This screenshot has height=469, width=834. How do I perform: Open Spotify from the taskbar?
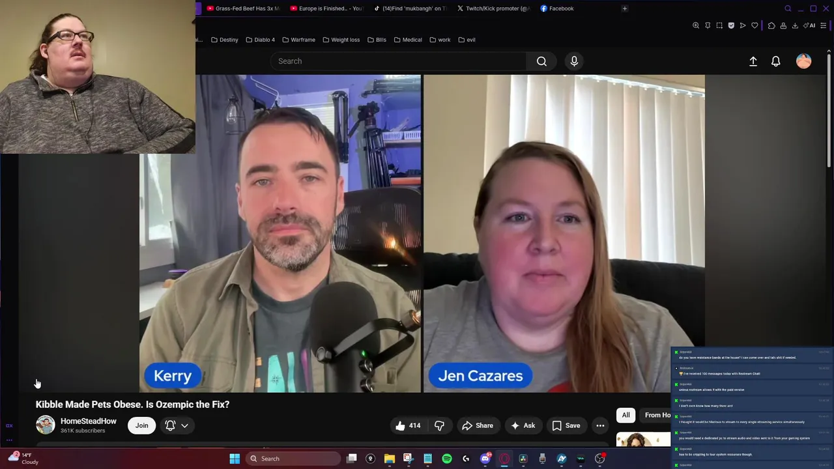coord(447,459)
